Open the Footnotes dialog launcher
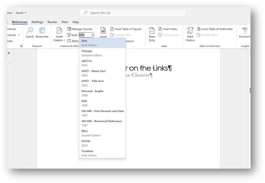 [21, 46]
